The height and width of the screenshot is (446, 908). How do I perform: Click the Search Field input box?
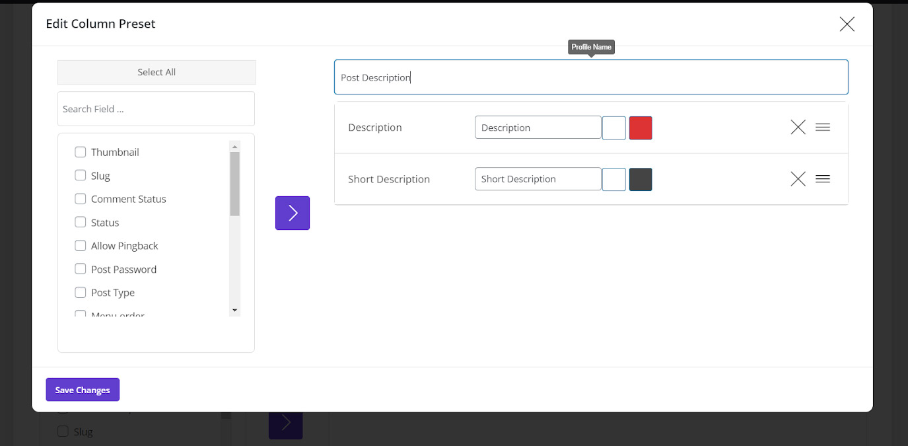(x=156, y=109)
